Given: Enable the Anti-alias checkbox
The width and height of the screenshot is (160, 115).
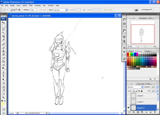Looking at the screenshot, I should point(38,10).
